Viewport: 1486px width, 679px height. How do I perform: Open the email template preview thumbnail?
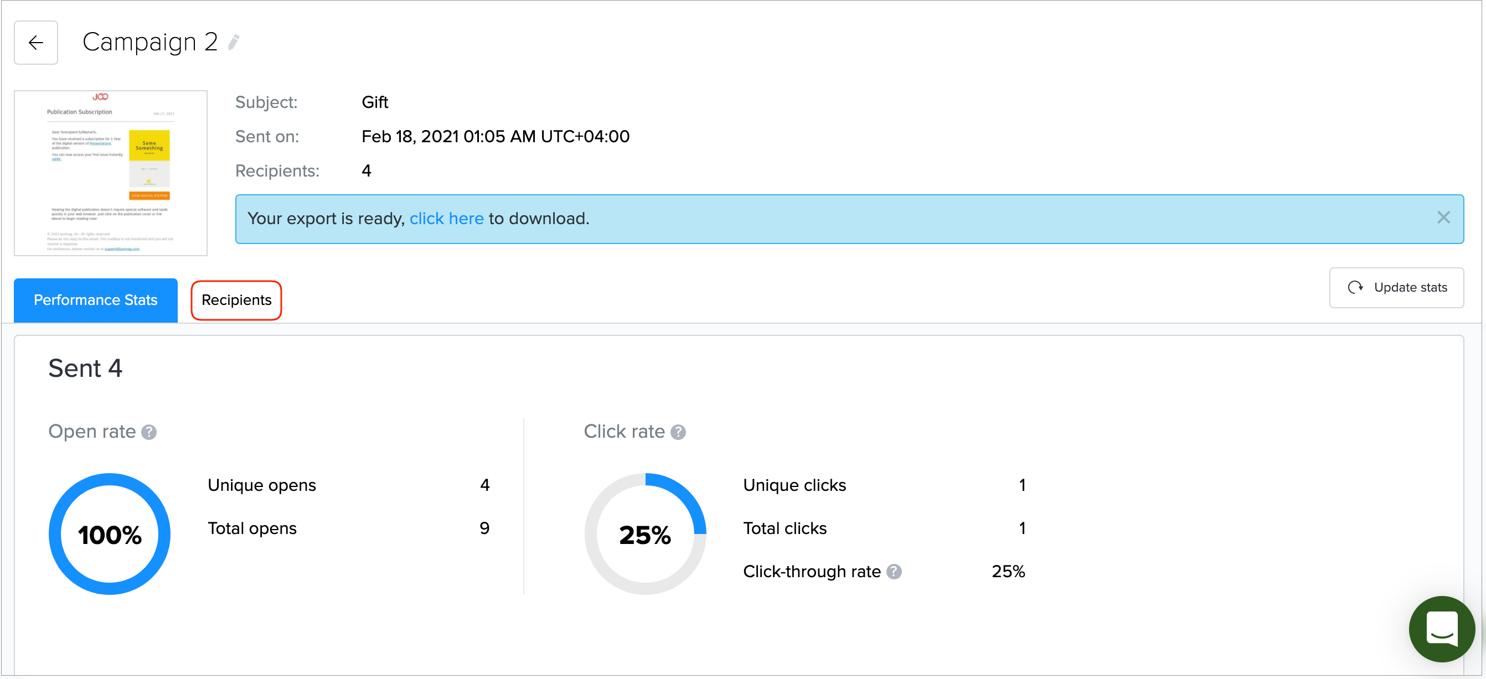point(111,172)
